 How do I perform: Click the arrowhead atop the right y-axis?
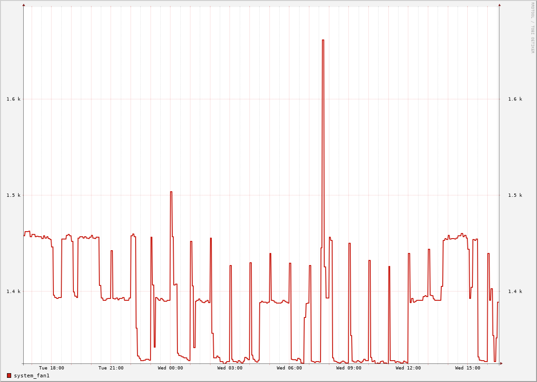click(x=499, y=5)
